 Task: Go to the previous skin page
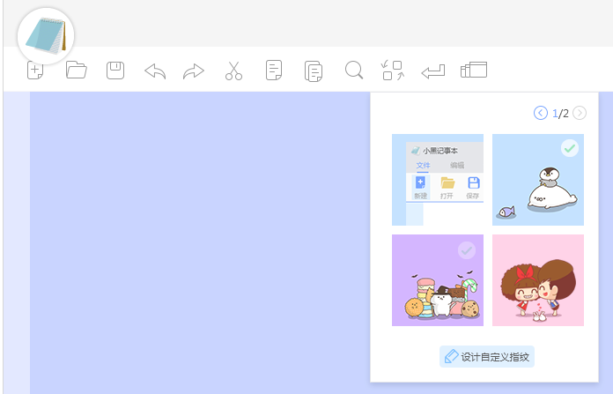pos(541,113)
